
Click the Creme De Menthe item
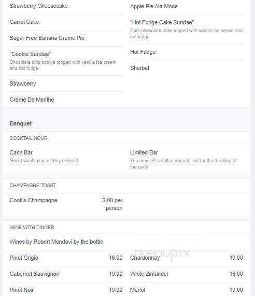point(32,100)
